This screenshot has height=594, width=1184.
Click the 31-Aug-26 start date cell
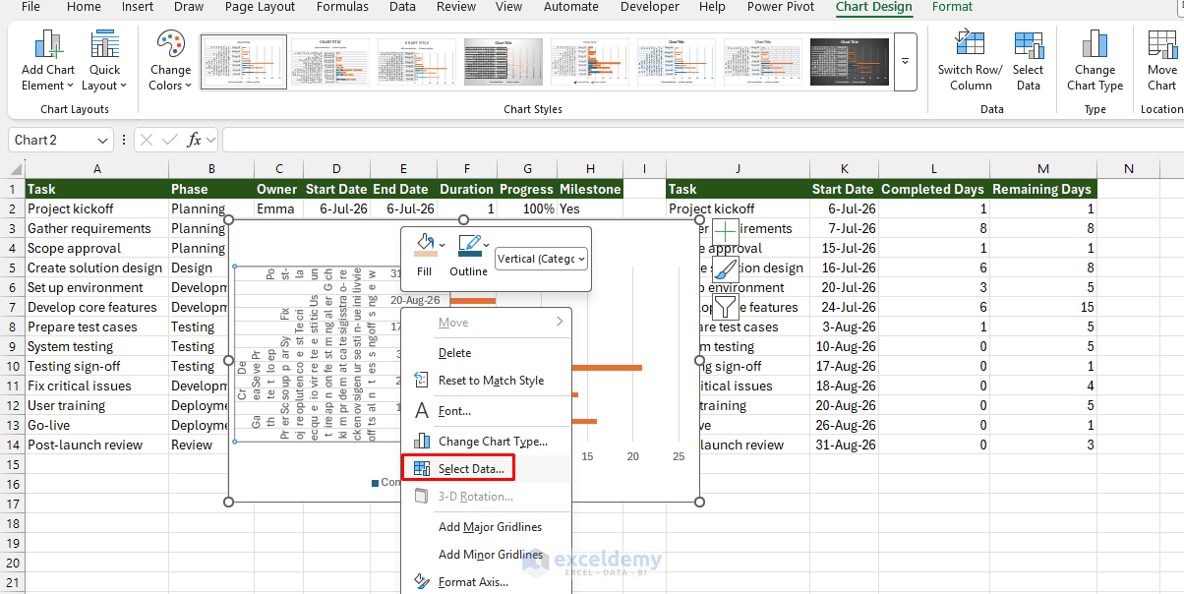[844, 445]
